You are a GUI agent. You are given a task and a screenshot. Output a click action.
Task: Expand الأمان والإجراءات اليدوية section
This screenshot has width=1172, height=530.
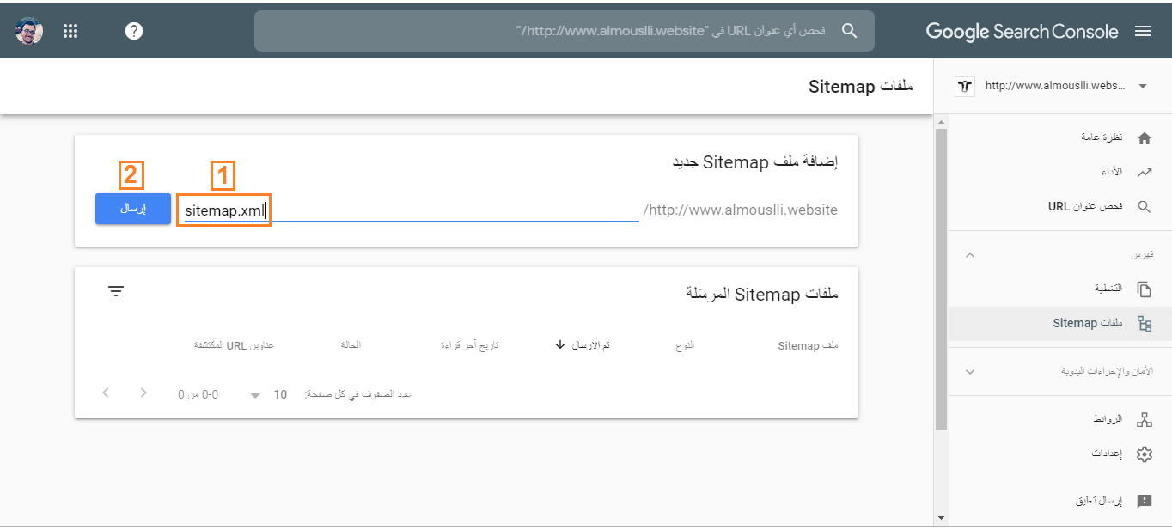click(970, 372)
